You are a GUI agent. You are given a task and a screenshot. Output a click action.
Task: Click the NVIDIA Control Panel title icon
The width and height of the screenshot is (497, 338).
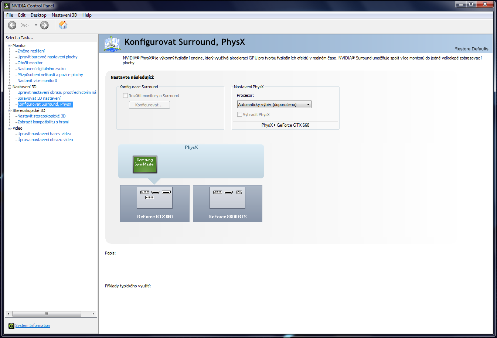tap(6, 6)
